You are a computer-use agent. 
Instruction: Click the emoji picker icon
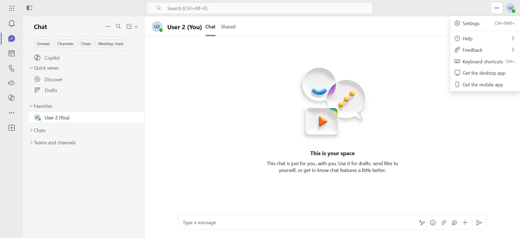click(x=433, y=223)
